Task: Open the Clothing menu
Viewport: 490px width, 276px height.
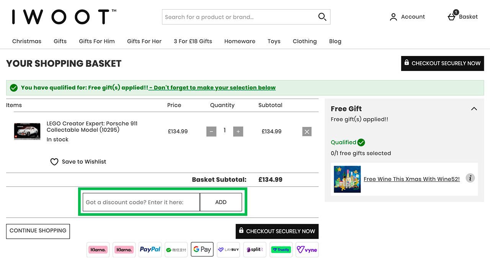Action: click(305, 41)
